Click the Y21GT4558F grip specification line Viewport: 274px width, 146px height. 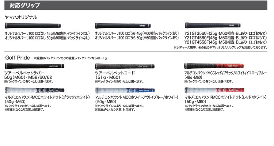[x=226, y=42]
